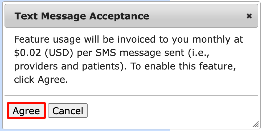262x131 pixels.
Task: Close the Text Message Acceptance dialog
Action: coord(249,16)
